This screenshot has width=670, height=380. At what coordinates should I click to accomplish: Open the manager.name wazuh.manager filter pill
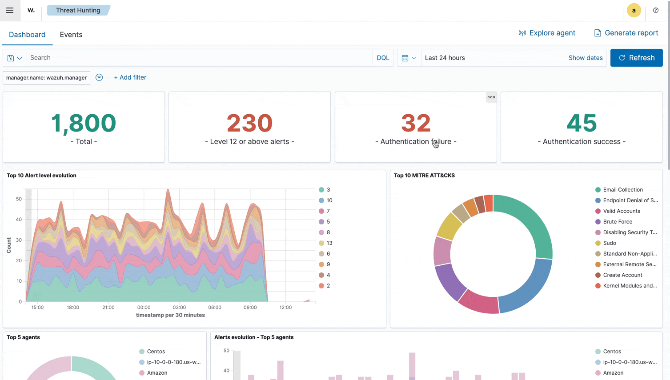tap(46, 77)
